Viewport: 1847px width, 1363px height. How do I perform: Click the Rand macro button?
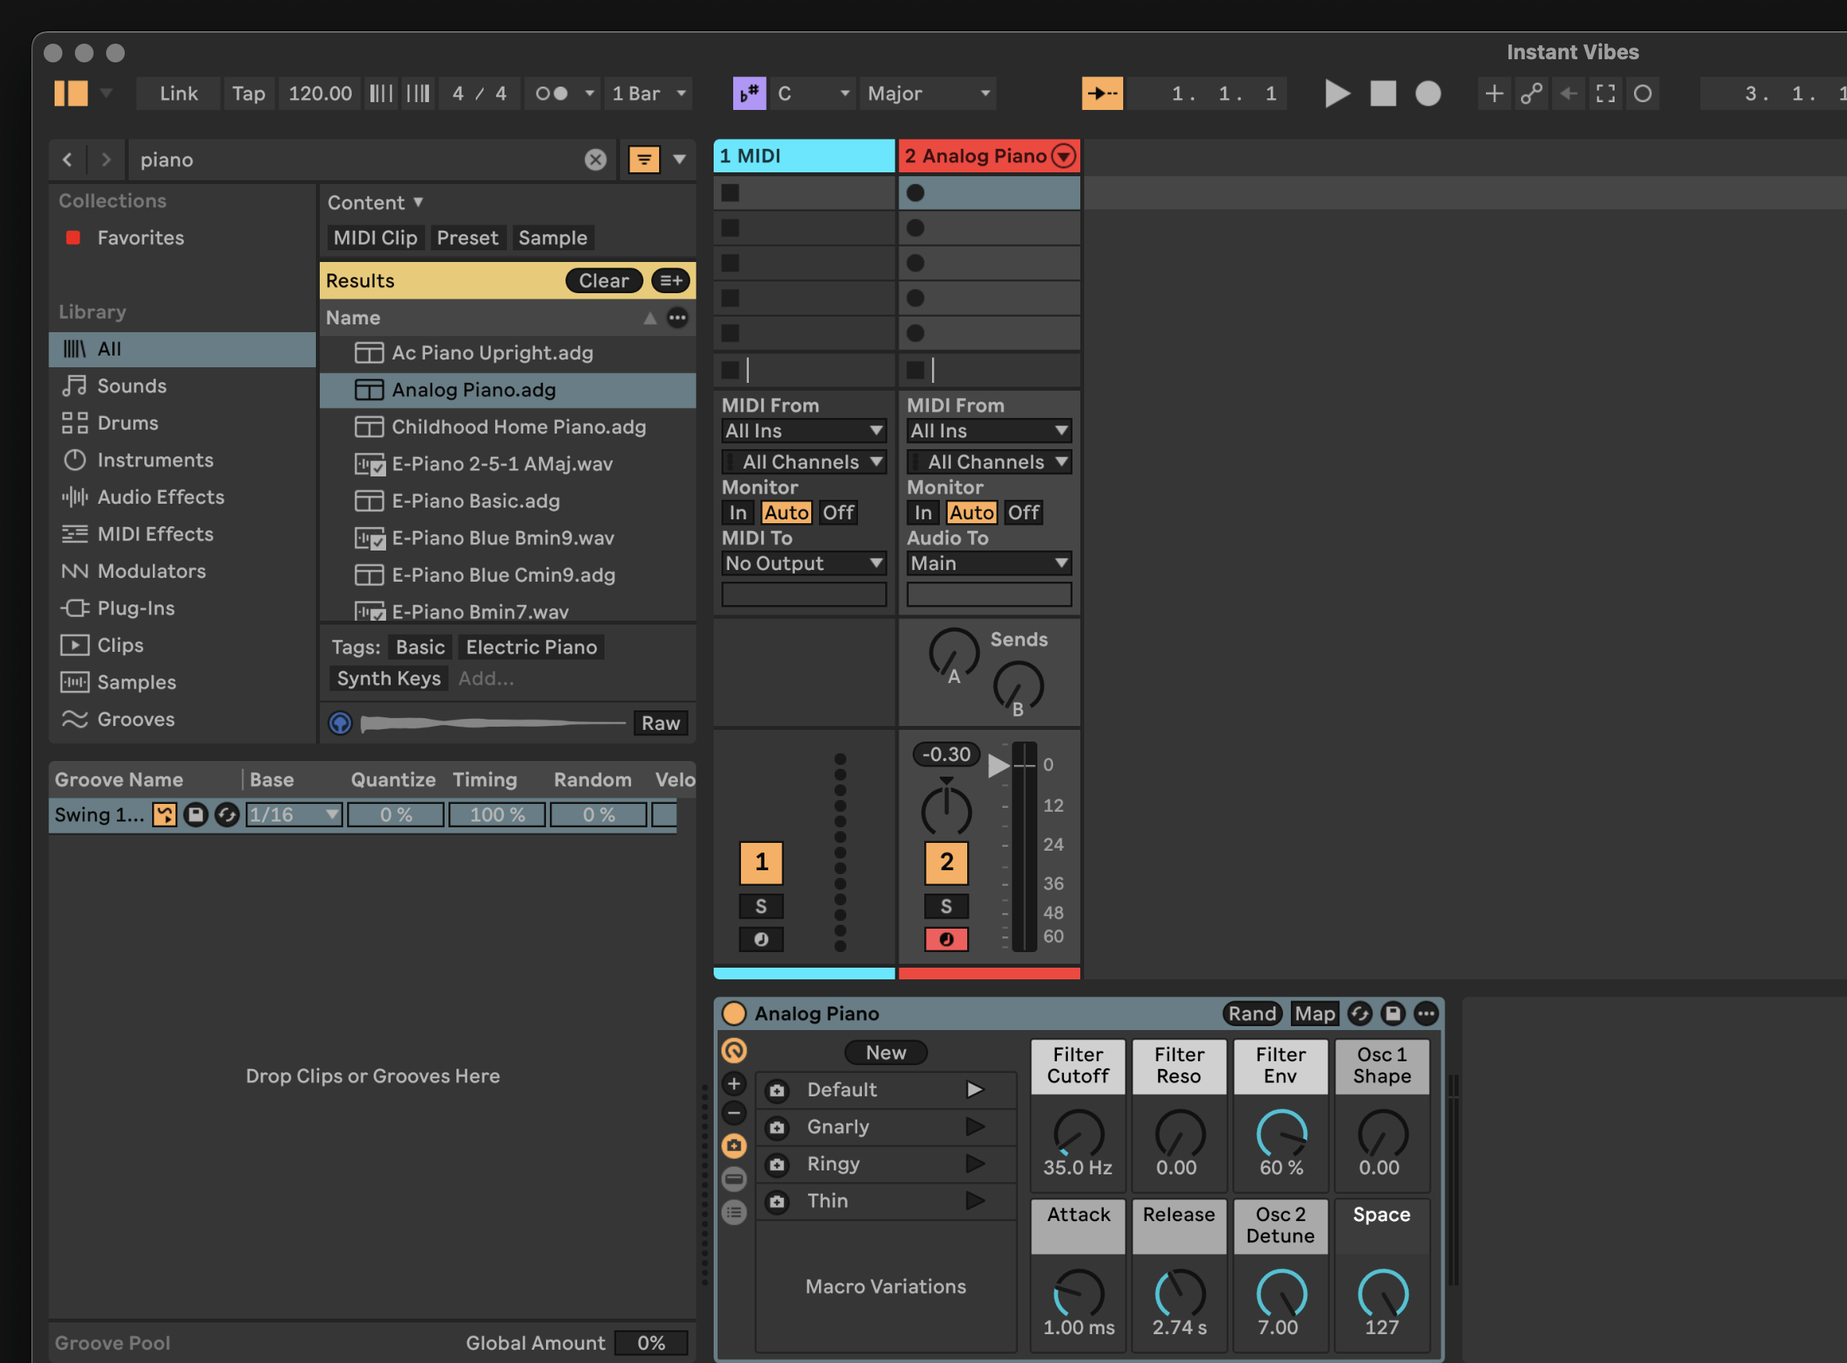point(1253,1014)
